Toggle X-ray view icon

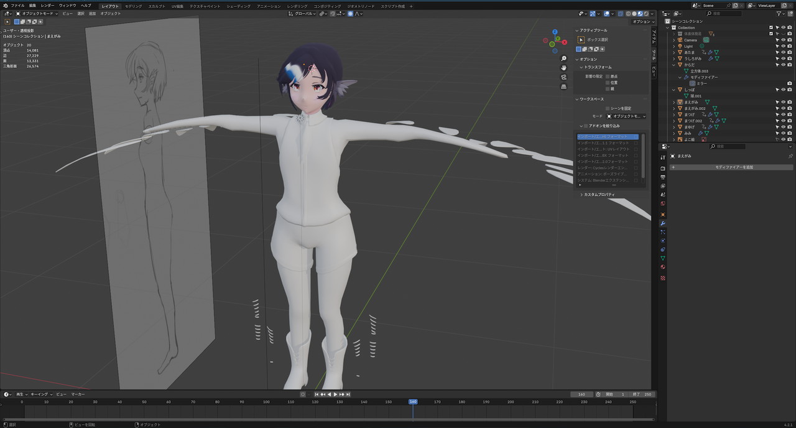click(619, 13)
